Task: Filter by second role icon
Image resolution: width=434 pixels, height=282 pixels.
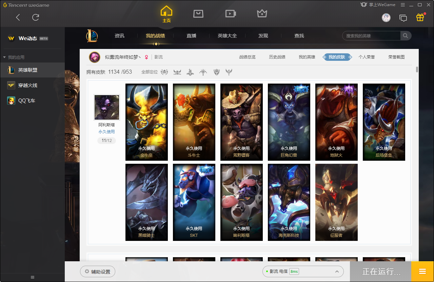Action: [177, 72]
